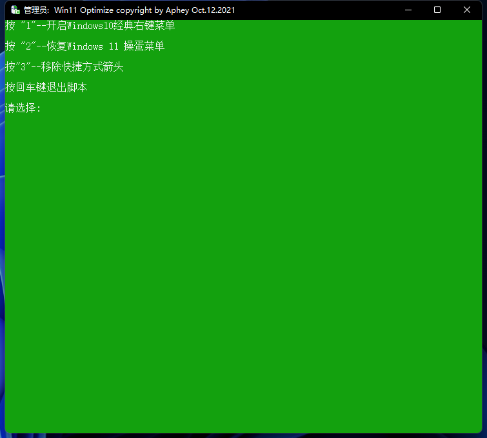Viewport: 487px width, 438px height.
Task: Click the line '按"3"--移除快捷方式箭头'
Action: (x=65, y=67)
